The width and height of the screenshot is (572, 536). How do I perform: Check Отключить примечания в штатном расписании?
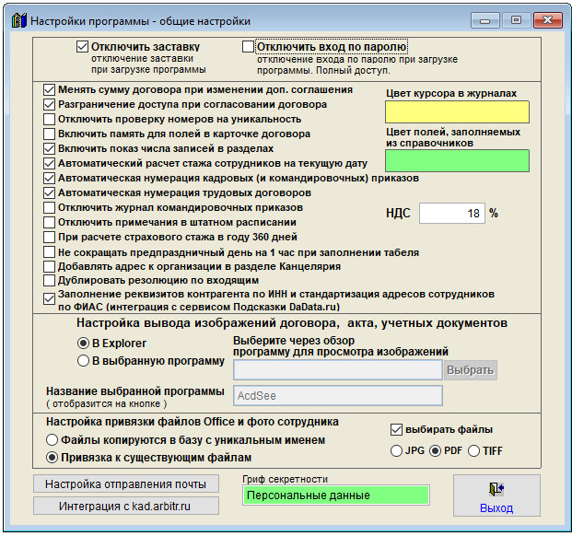click(x=49, y=223)
